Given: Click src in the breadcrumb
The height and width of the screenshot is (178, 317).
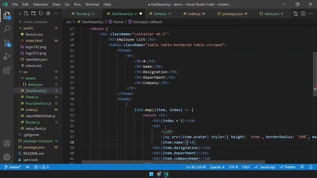Looking at the screenshot, I should [x=69, y=22].
